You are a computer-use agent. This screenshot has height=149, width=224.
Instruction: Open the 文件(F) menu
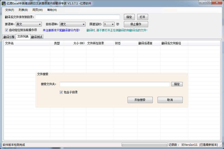point(10,10)
